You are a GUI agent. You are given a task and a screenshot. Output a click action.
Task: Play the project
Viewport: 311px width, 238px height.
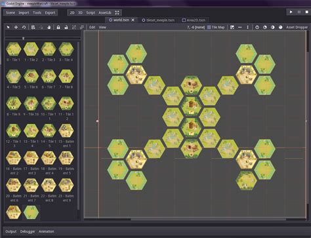291,12
